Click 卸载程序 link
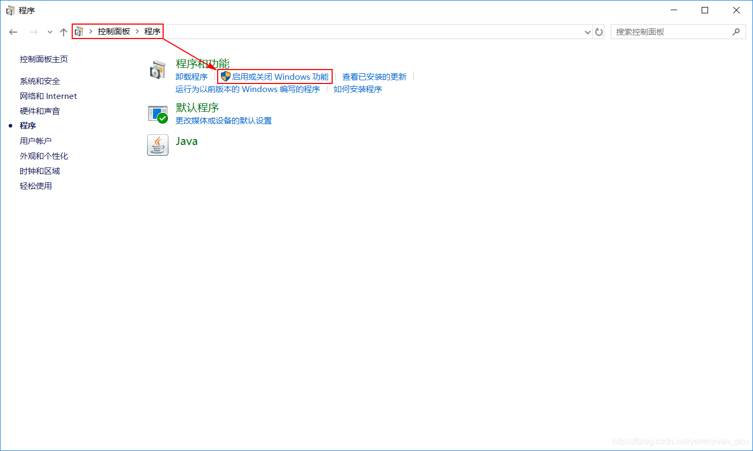The height and width of the screenshot is (451, 753). (x=191, y=77)
